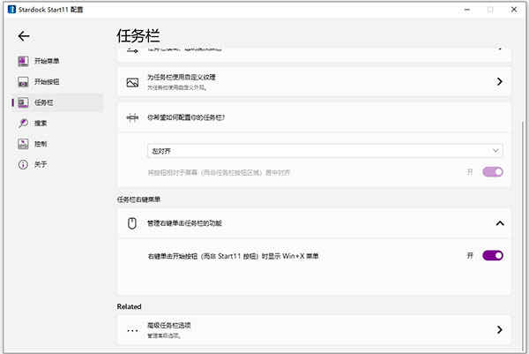The width and height of the screenshot is (529, 354).
Task: Minimize the Start11 configuration window
Action: pos(467,10)
